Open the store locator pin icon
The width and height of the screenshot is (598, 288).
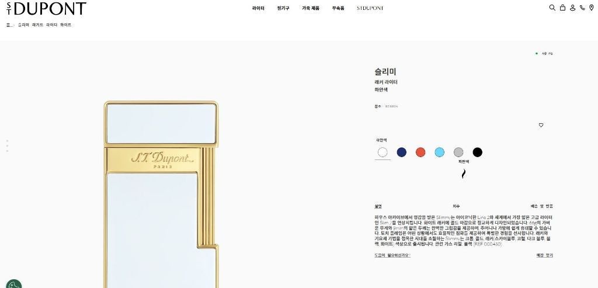tap(592, 8)
